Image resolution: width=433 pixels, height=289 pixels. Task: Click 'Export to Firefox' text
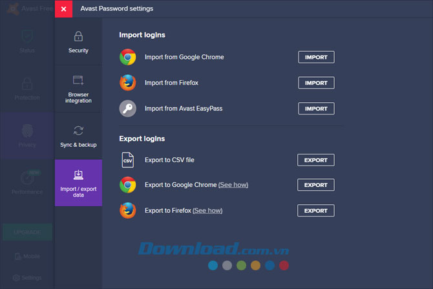pyautogui.click(x=168, y=211)
